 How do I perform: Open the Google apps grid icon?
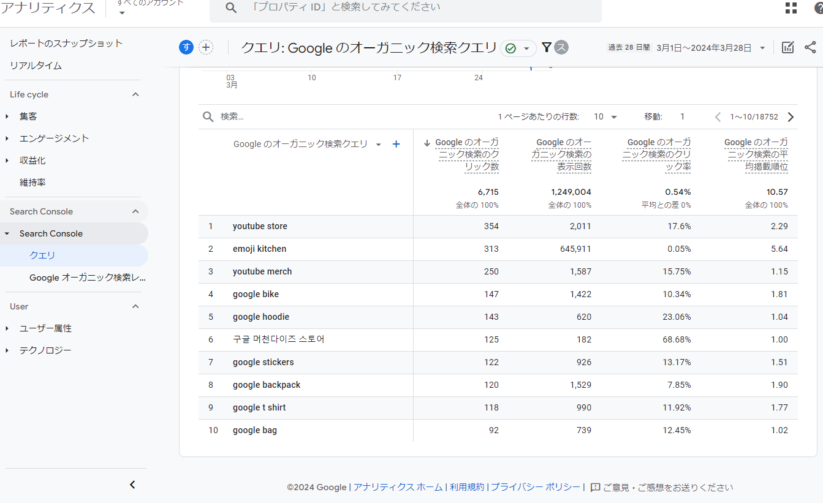point(791,7)
